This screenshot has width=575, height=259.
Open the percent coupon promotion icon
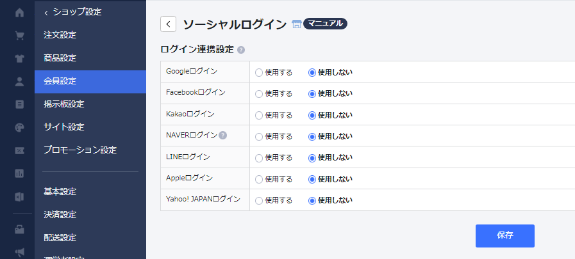coord(19,150)
